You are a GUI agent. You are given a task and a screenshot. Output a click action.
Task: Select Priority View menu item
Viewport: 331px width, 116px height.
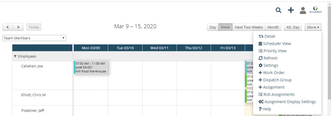point(272,51)
